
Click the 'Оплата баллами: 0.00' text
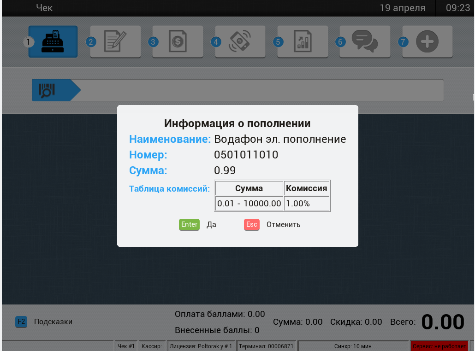(x=220, y=314)
